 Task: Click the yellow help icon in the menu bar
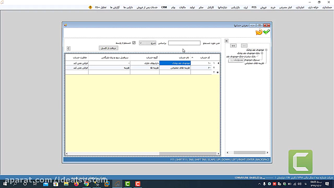pos(90,7)
